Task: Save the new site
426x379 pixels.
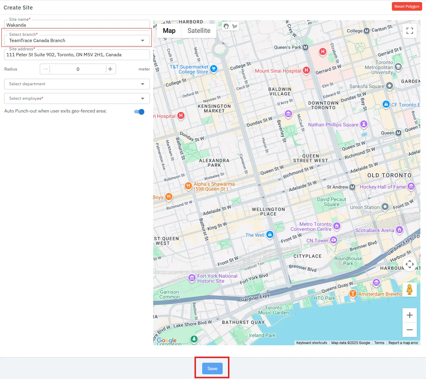Action: pos(212,368)
